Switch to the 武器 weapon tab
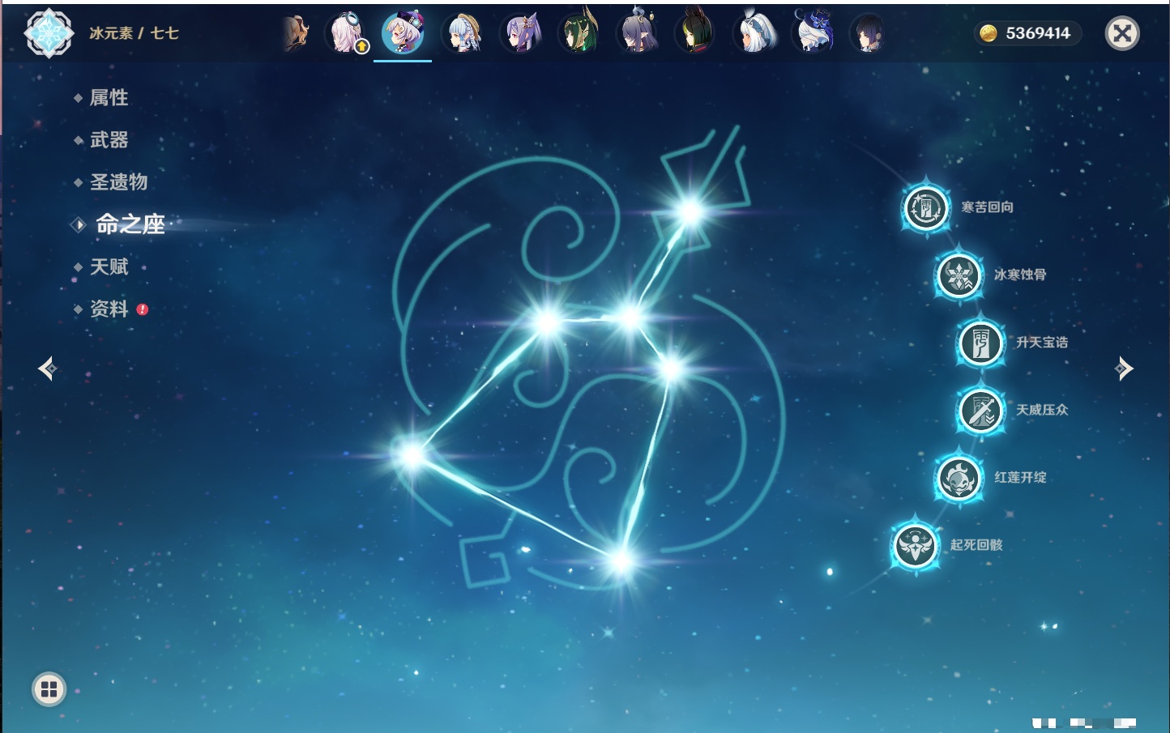 [109, 140]
